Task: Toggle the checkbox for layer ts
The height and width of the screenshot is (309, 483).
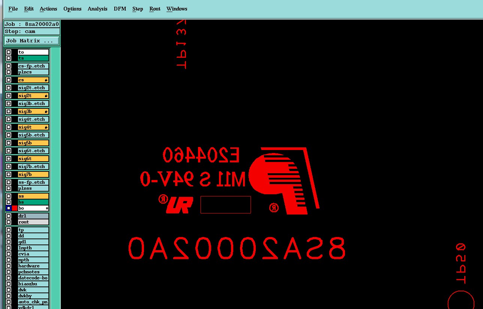Action: point(9,58)
